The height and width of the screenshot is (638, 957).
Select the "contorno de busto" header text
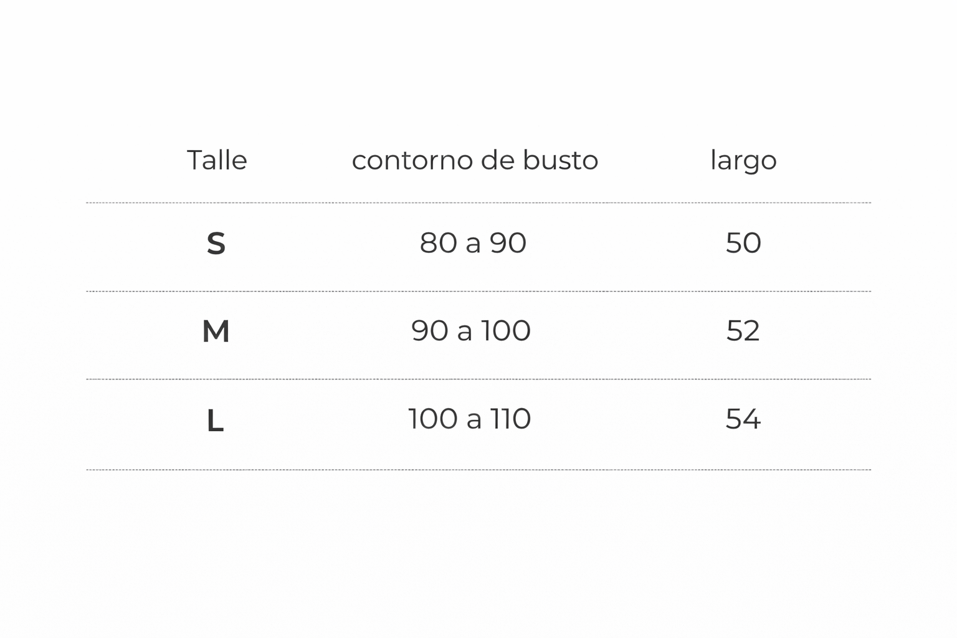tap(475, 160)
